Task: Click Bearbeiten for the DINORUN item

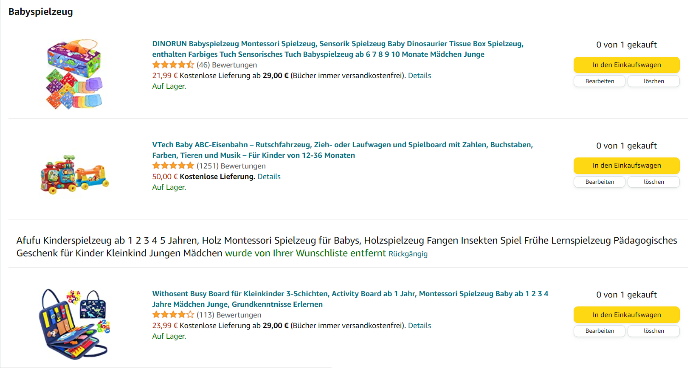Action: 600,81
